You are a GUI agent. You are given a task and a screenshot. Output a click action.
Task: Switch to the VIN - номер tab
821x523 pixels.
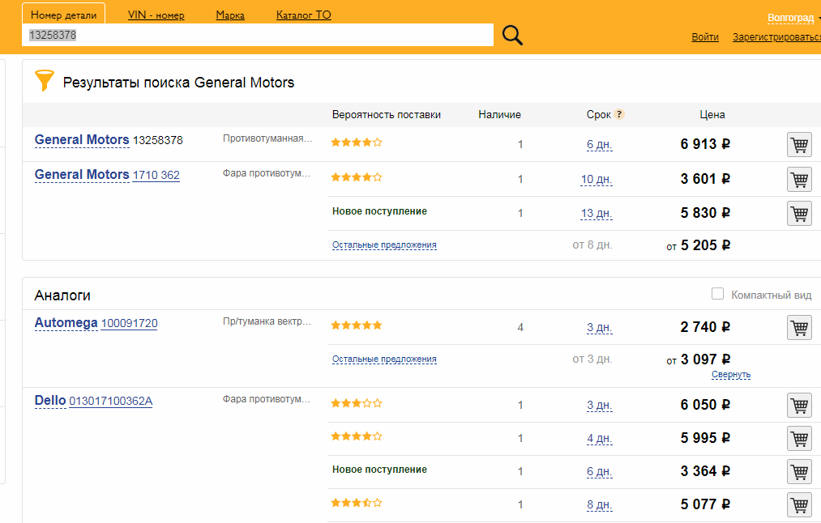point(156,15)
